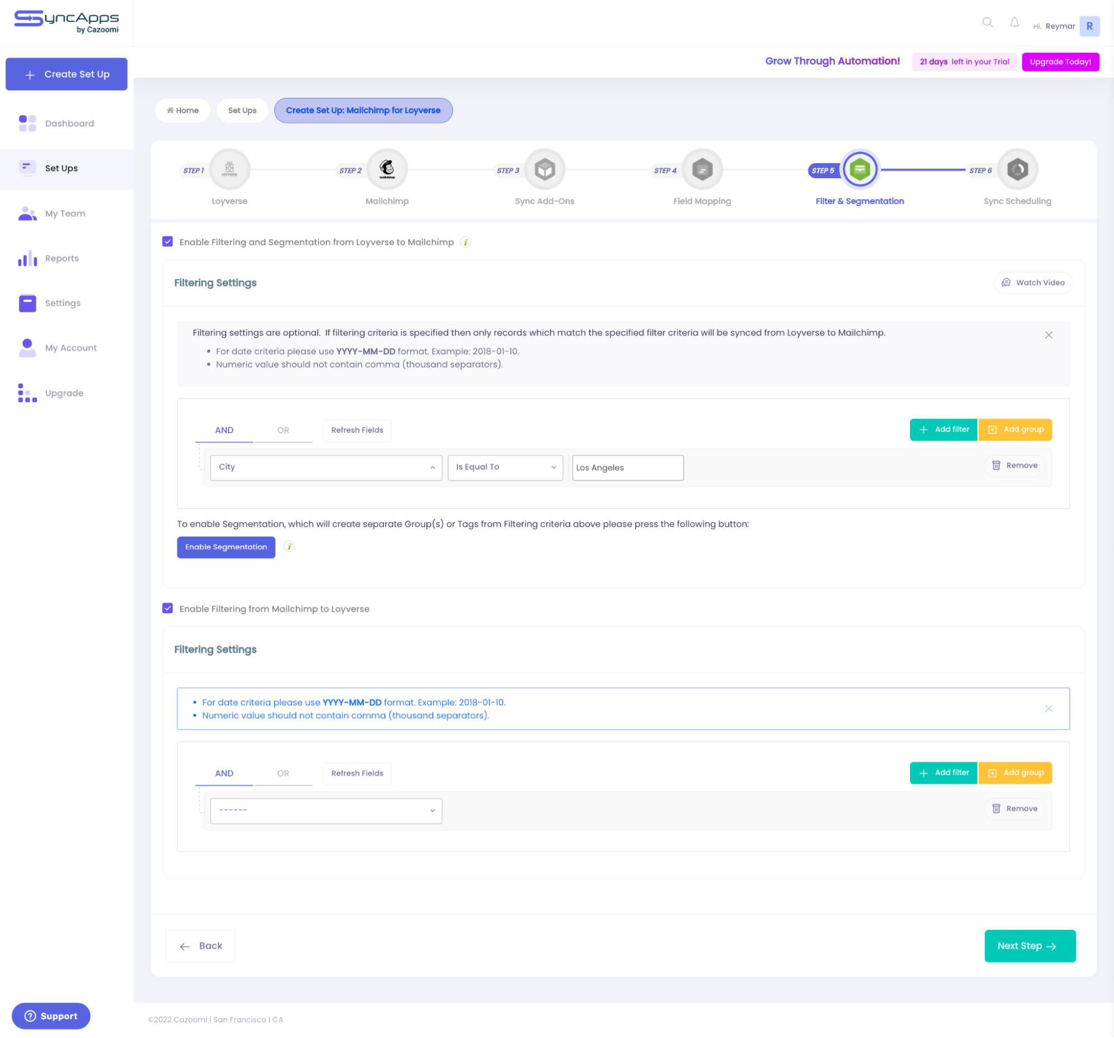Click the Set Ups breadcrumb
Screen dimensions: 1114x1038
pos(242,110)
